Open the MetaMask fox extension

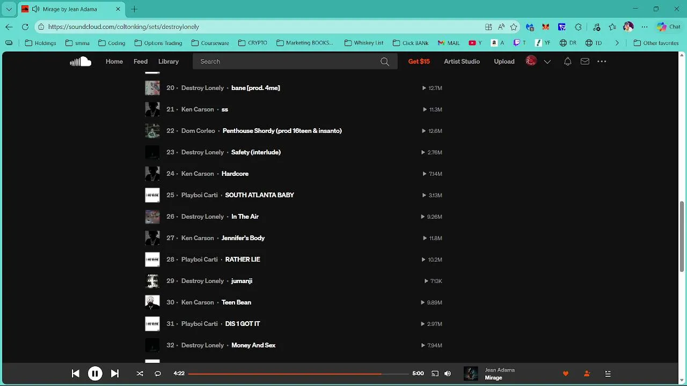(545, 27)
